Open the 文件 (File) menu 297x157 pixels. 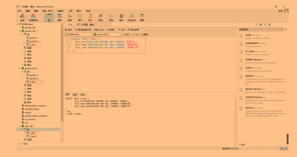coord(19,11)
